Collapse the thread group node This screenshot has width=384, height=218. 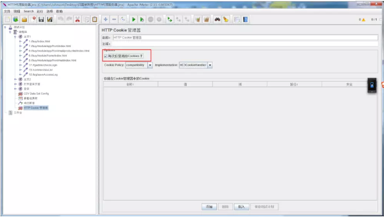[x=10, y=32]
